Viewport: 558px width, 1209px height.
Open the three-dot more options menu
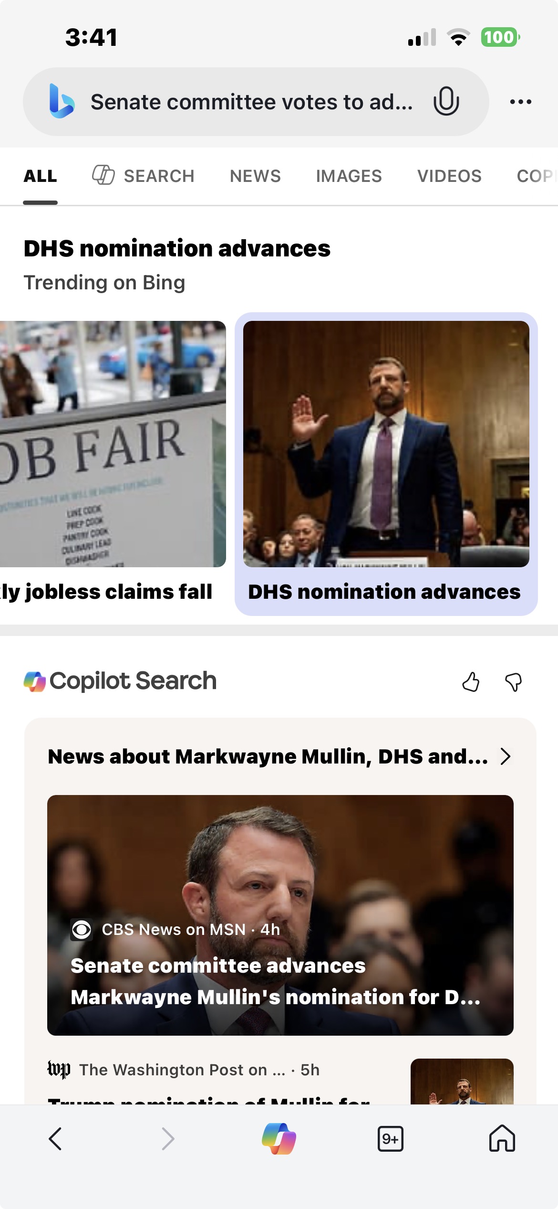click(x=520, y=102)
